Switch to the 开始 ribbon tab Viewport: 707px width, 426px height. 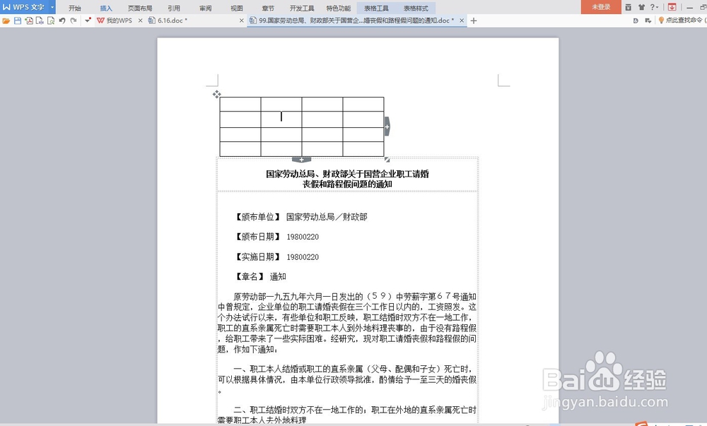[x=75, y=8]
